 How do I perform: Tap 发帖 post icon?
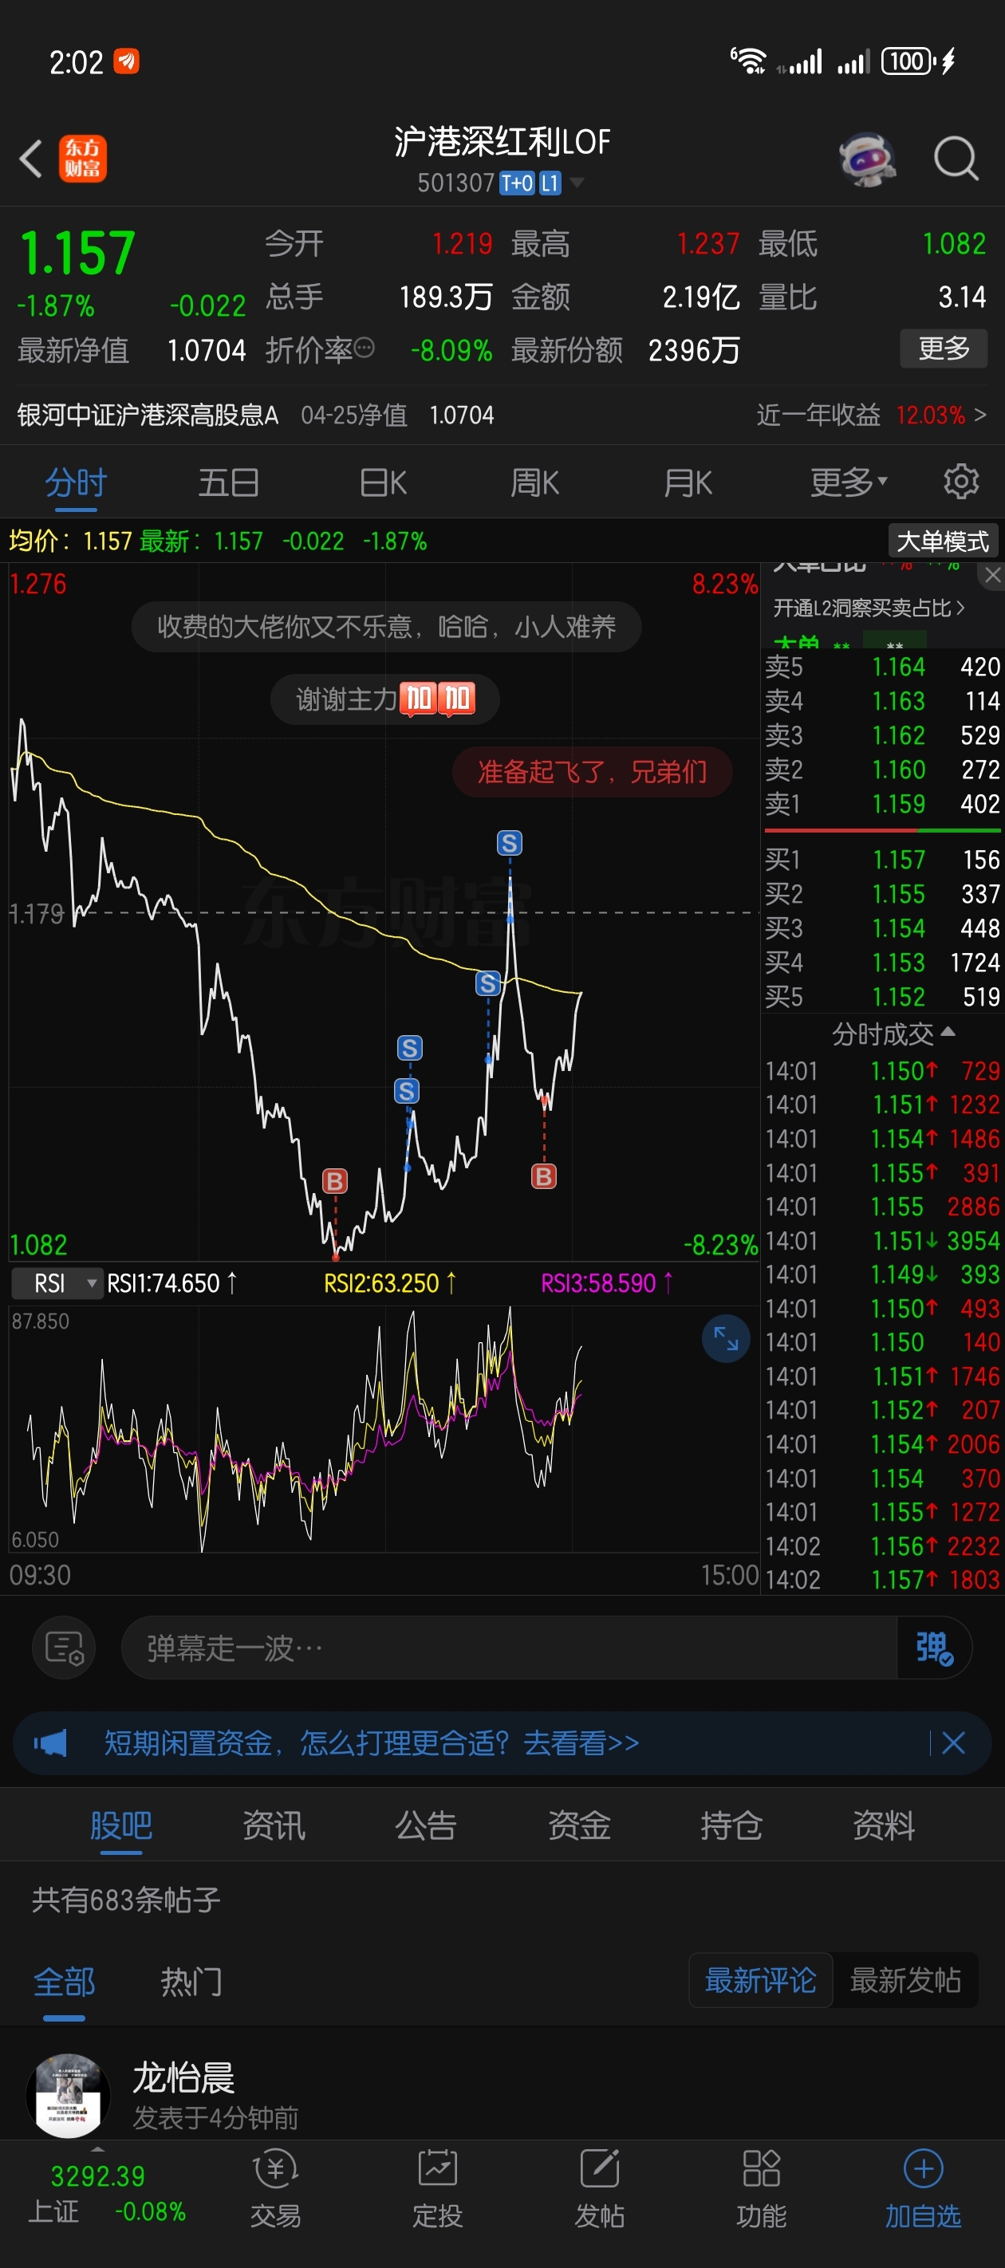coord(600,2189)
